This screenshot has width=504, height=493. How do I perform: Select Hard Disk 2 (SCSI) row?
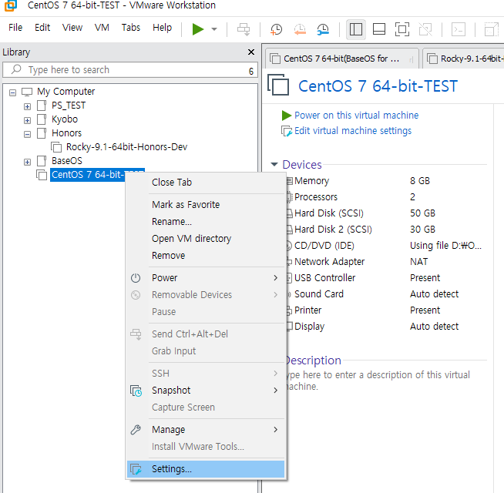point(387,230)
